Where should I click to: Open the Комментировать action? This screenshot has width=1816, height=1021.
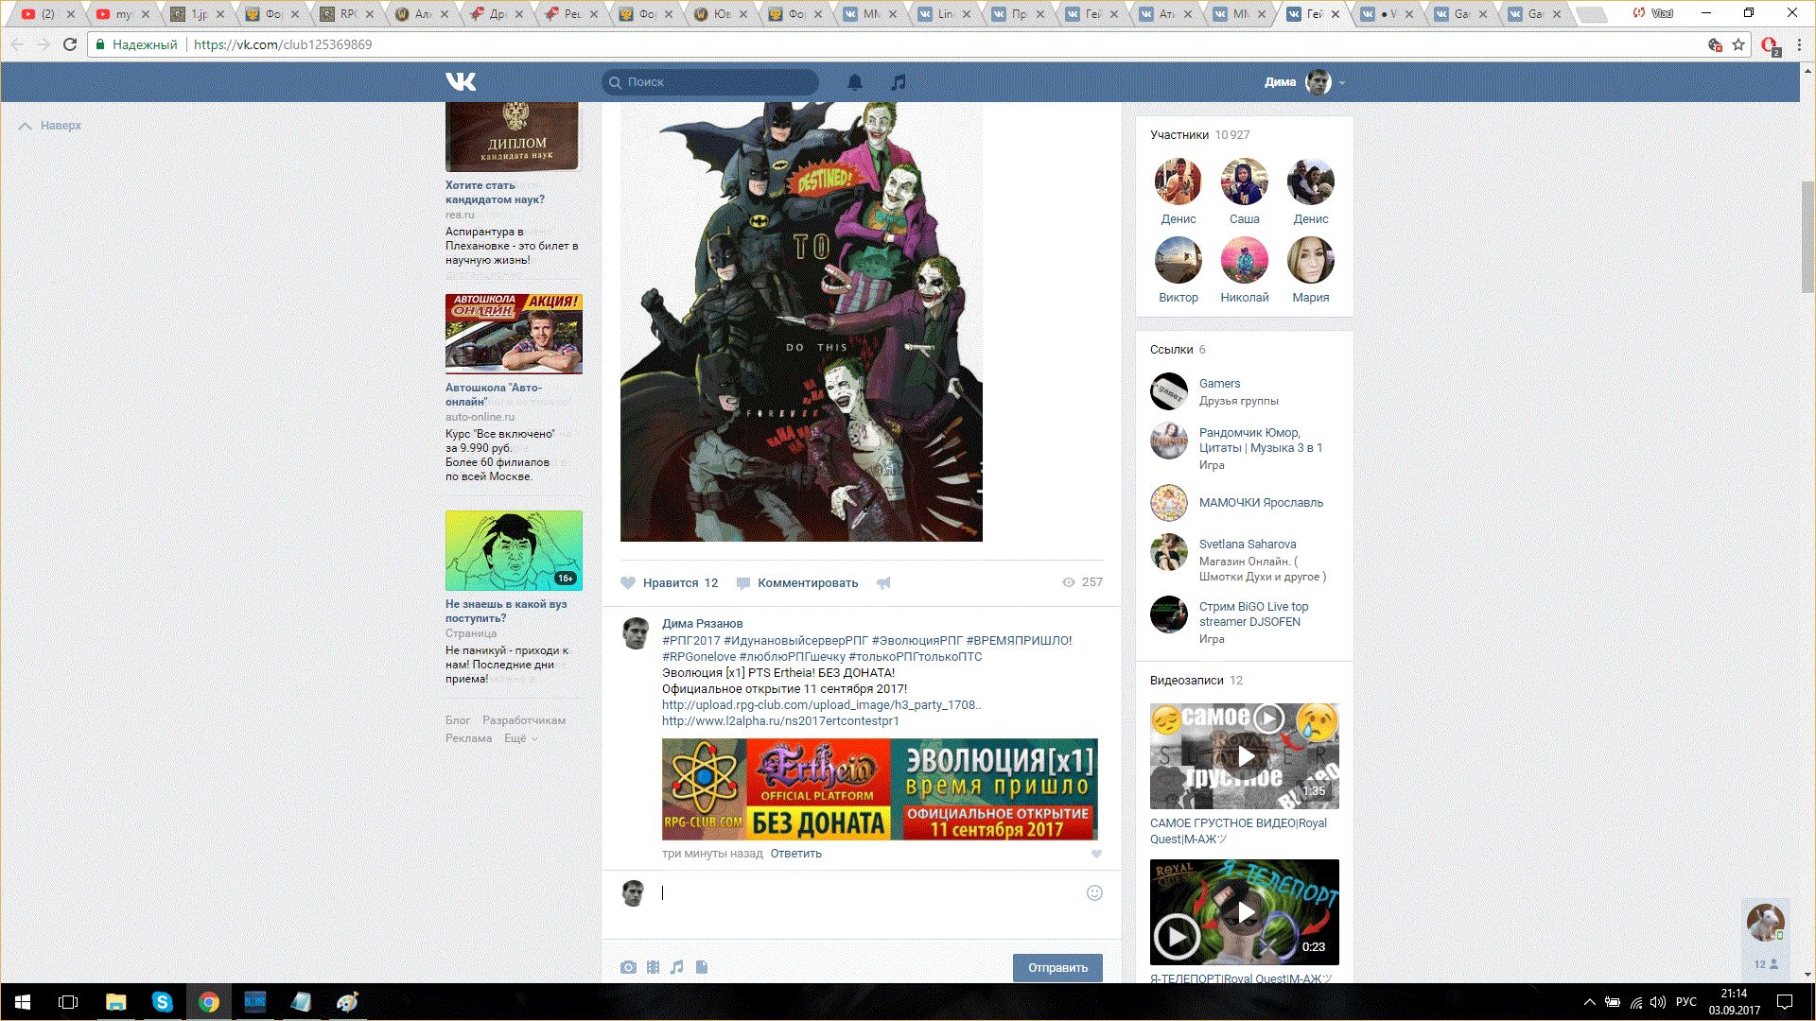pos(797,583)
